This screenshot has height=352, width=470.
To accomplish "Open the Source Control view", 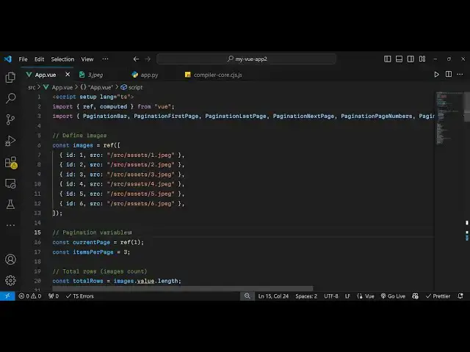I will [x=10, y=120].
